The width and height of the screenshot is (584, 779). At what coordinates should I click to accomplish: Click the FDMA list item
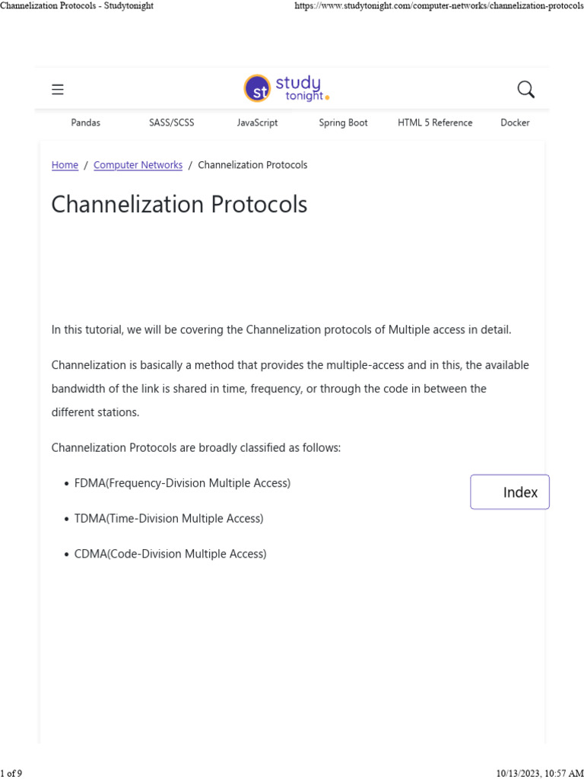pos(182,483)
